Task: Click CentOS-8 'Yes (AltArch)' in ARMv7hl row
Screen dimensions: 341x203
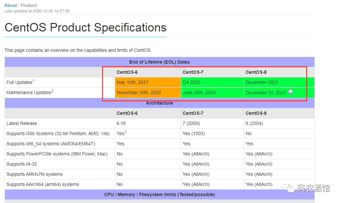Action: tap(259, 174)
